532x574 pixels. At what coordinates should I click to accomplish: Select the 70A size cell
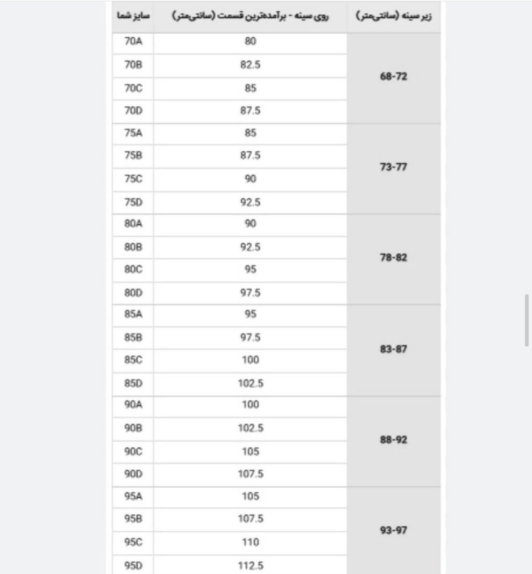coord(133,42)
